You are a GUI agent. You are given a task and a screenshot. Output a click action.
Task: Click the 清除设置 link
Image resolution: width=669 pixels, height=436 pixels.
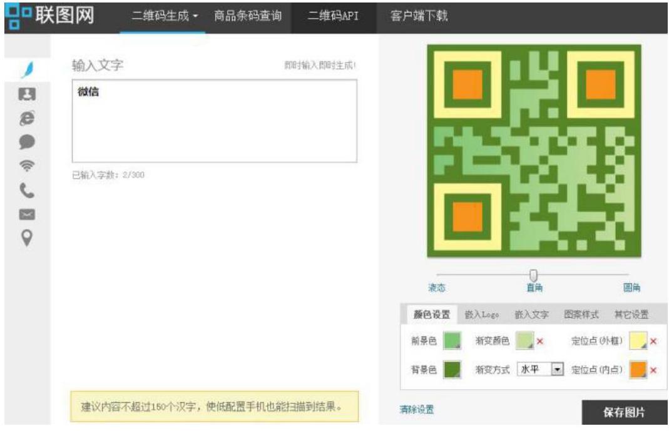click(x=416, y=410)
